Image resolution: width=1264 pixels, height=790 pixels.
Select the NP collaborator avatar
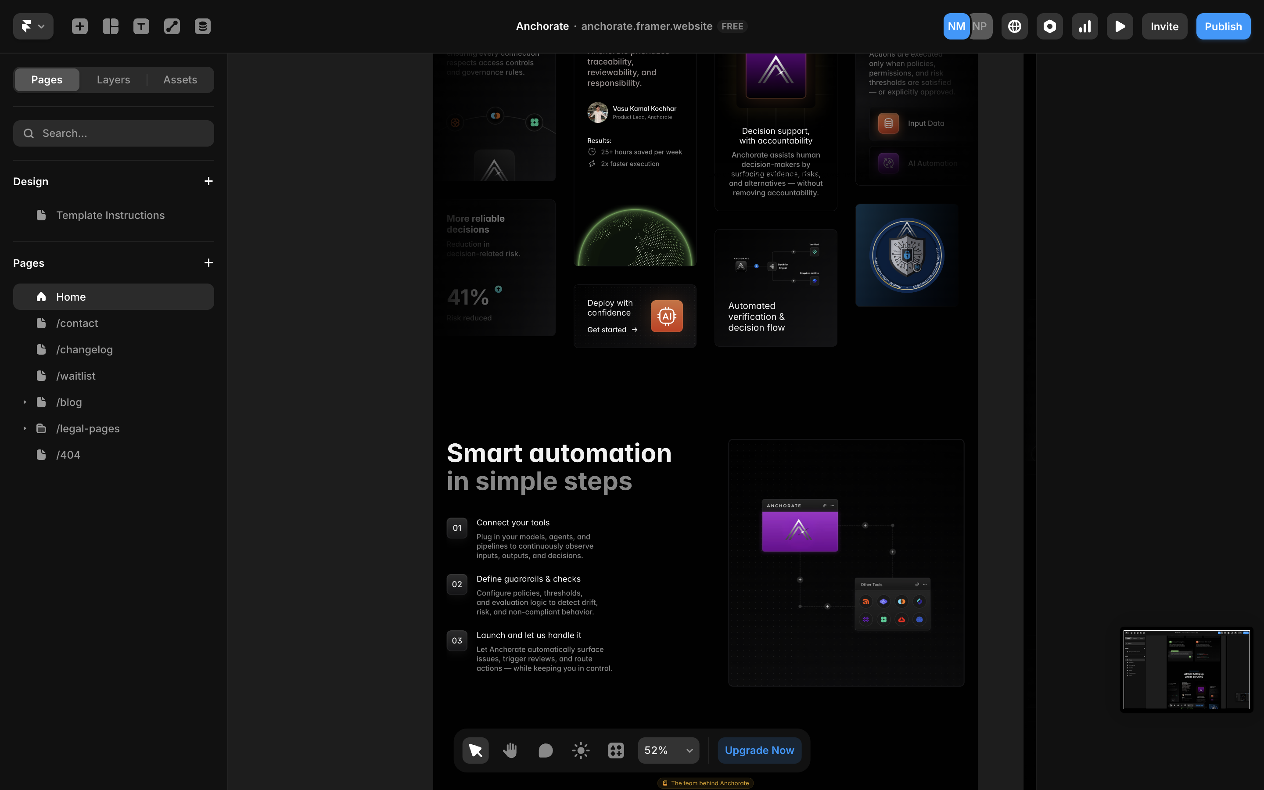pyautogui.click(x=980, y=25)
